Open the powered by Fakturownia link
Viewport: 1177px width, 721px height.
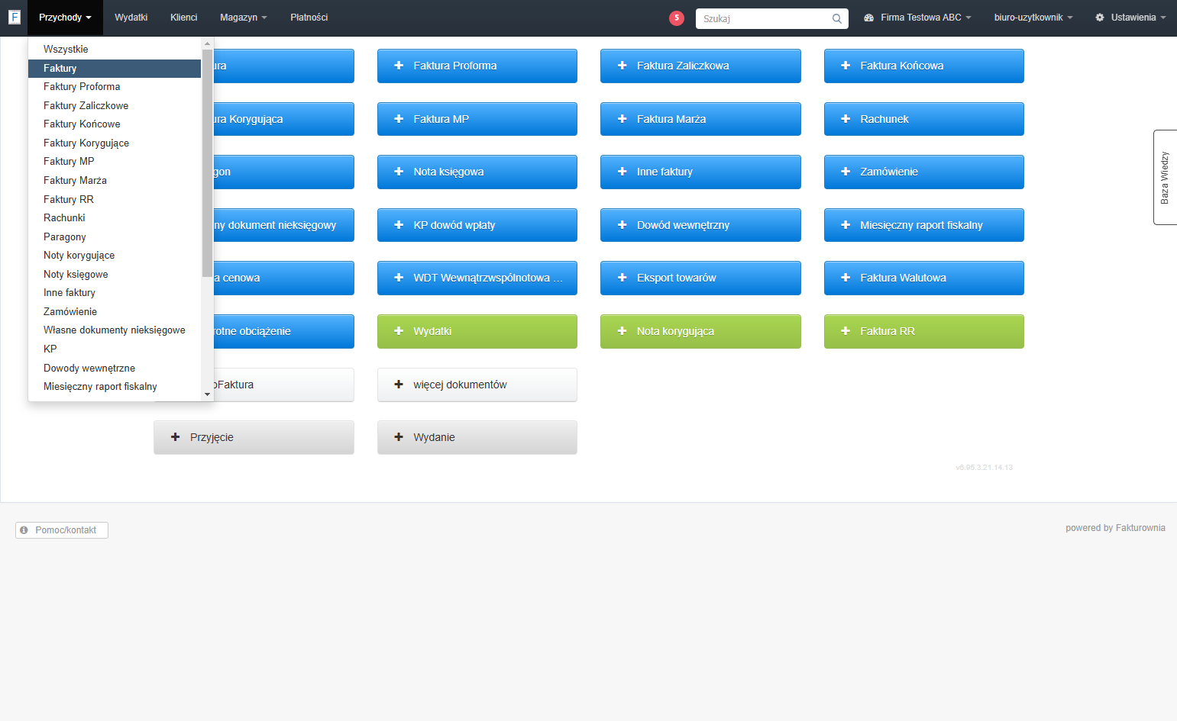pyautogui.click(x=1115, y=528)
